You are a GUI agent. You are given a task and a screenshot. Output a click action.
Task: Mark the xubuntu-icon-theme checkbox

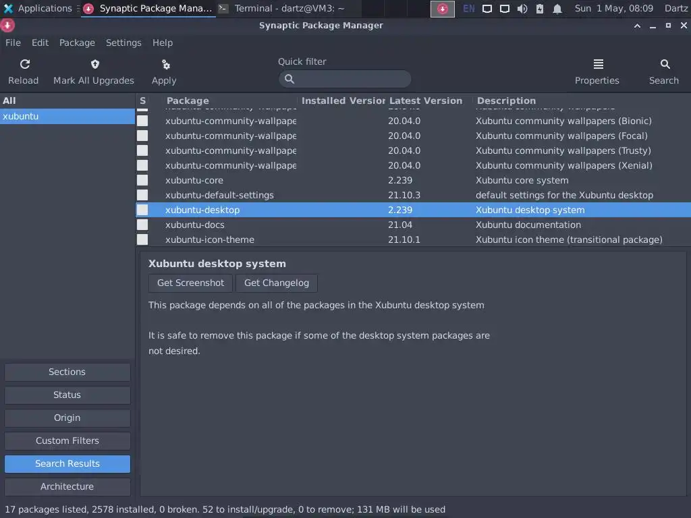[x=142, y=239]
